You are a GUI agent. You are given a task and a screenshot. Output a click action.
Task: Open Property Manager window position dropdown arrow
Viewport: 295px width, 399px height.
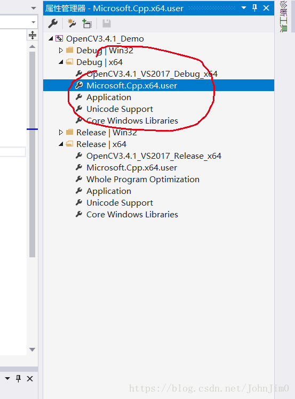tap(244, 8)
